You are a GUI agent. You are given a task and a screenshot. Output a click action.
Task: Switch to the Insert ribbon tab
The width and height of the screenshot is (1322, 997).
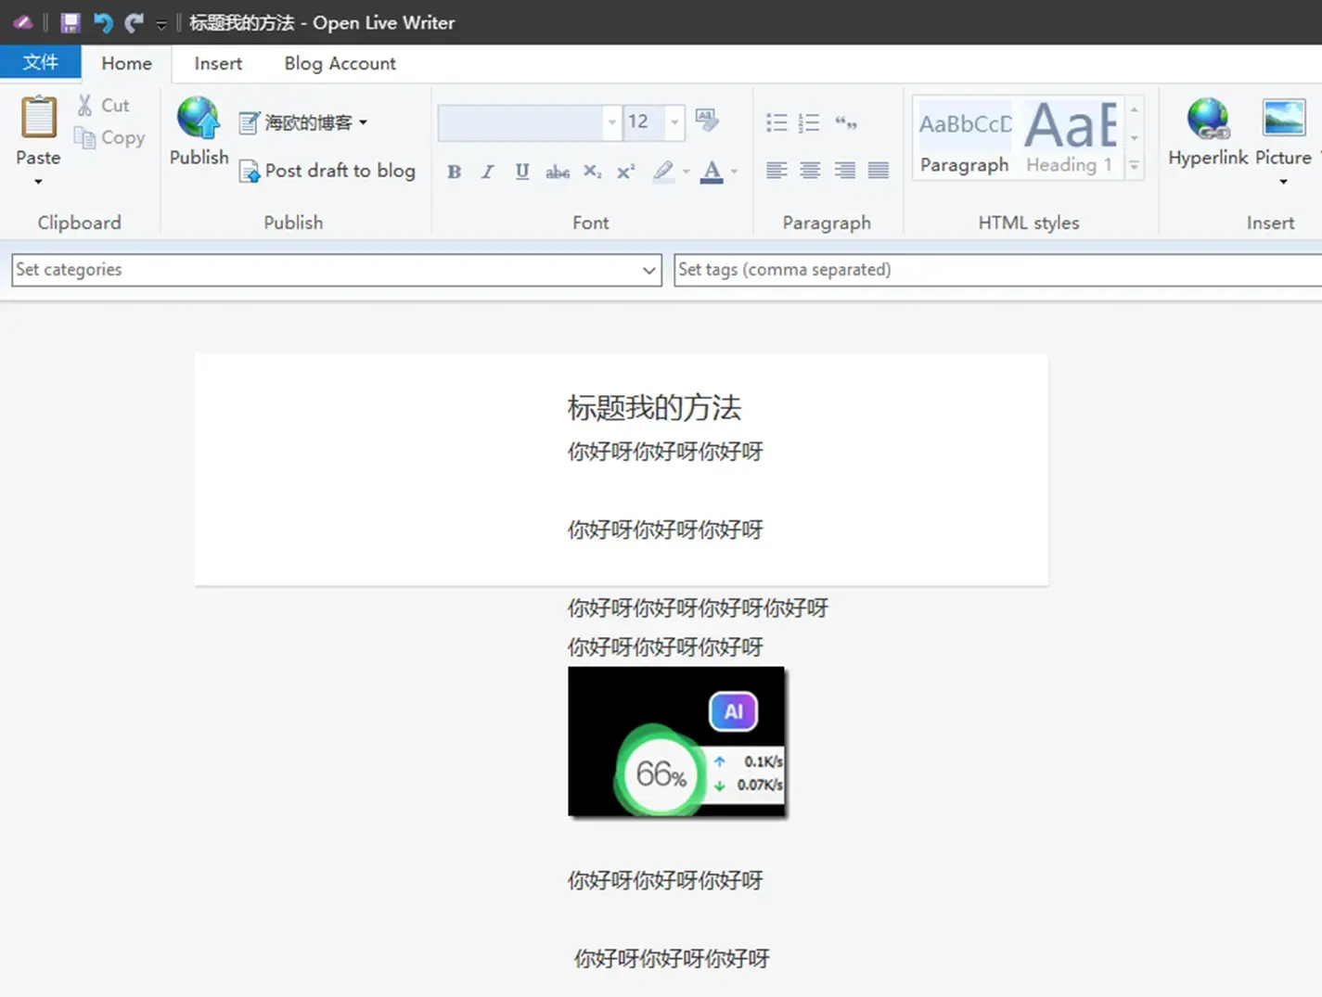[217, 63]
